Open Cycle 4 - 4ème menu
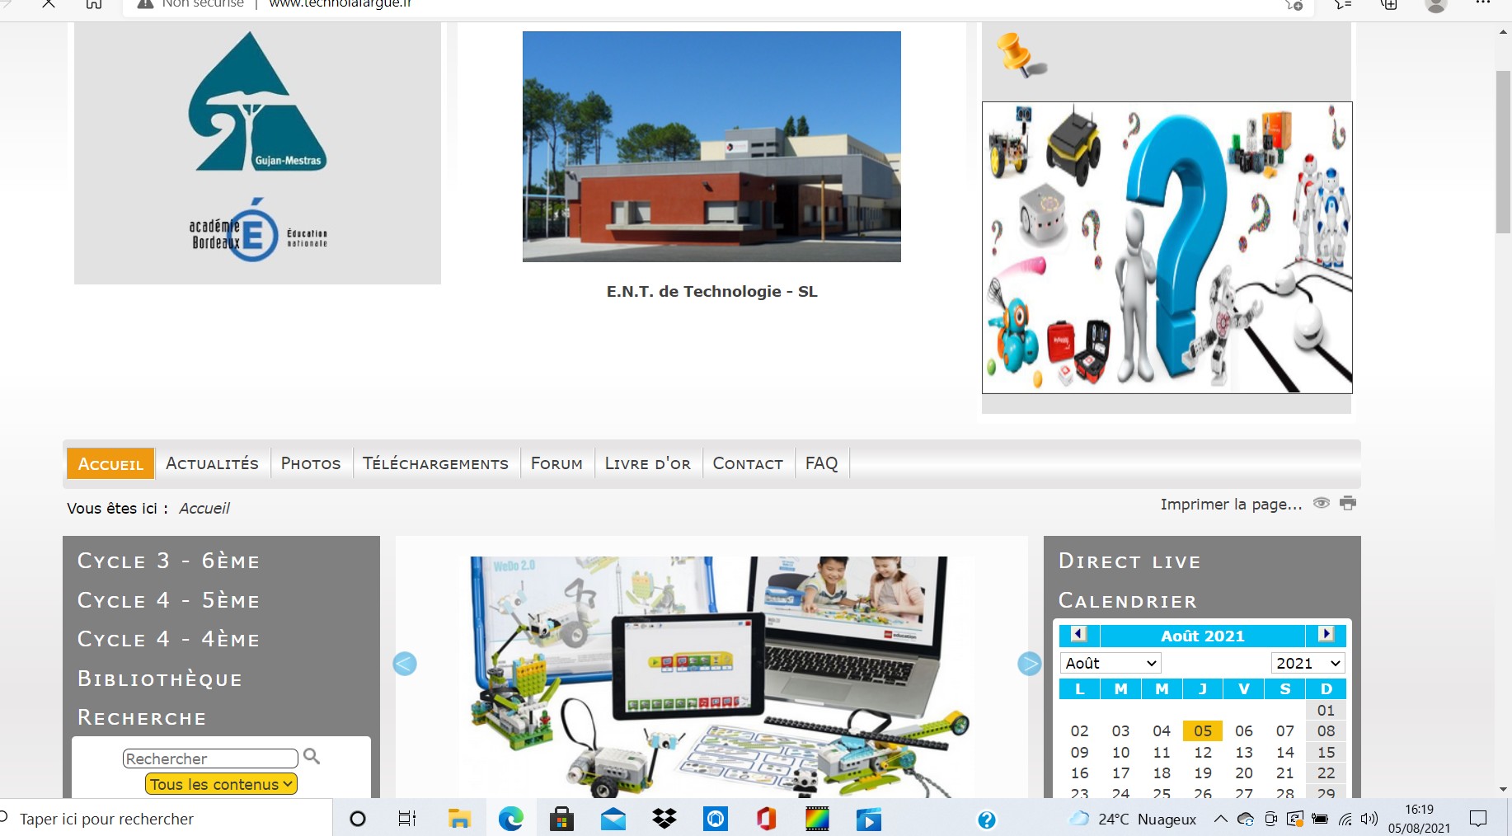1512x836 pixels. [169, 639]
